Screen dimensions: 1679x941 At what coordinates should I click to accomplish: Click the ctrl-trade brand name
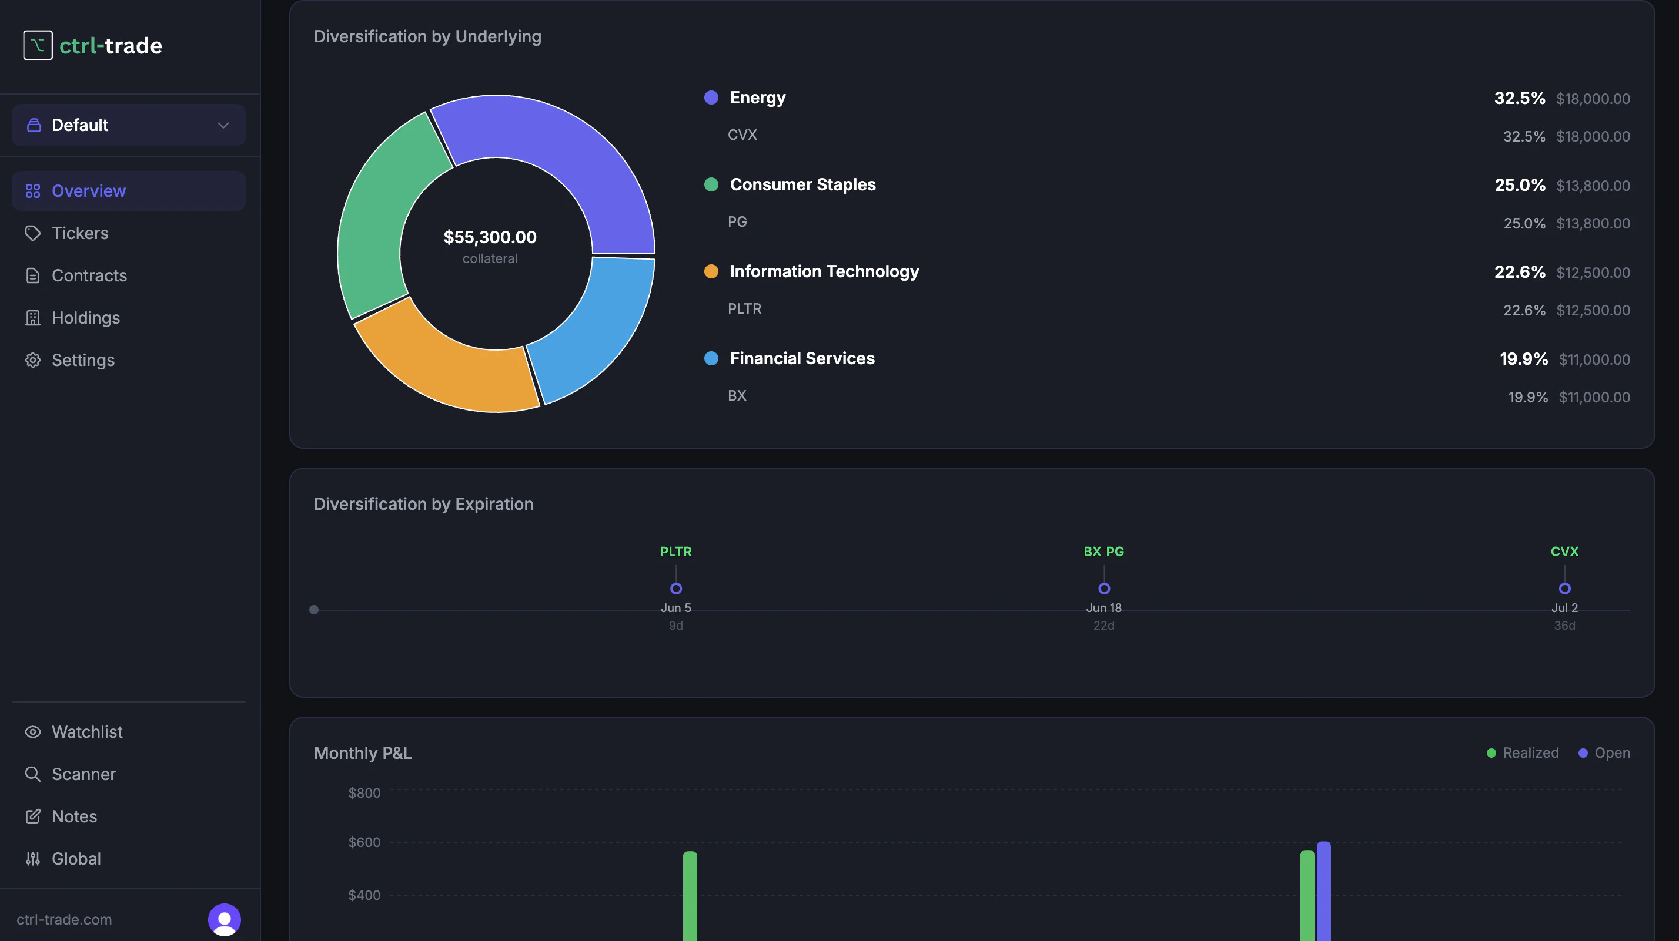111,46
